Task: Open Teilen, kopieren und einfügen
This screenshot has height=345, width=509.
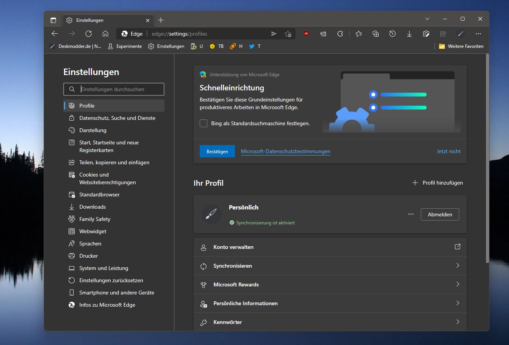Action: coord(114,162)
